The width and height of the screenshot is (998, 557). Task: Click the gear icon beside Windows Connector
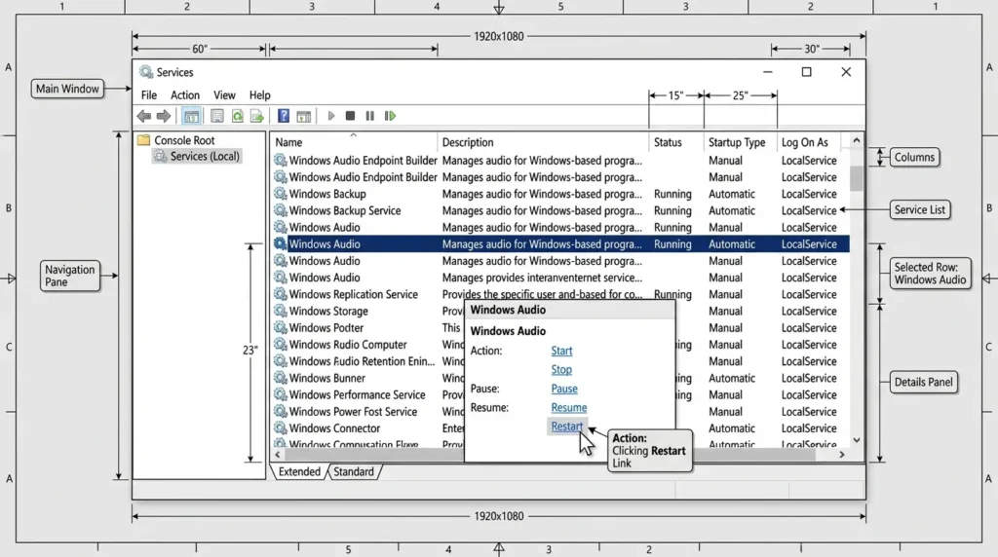pos(280,427)
